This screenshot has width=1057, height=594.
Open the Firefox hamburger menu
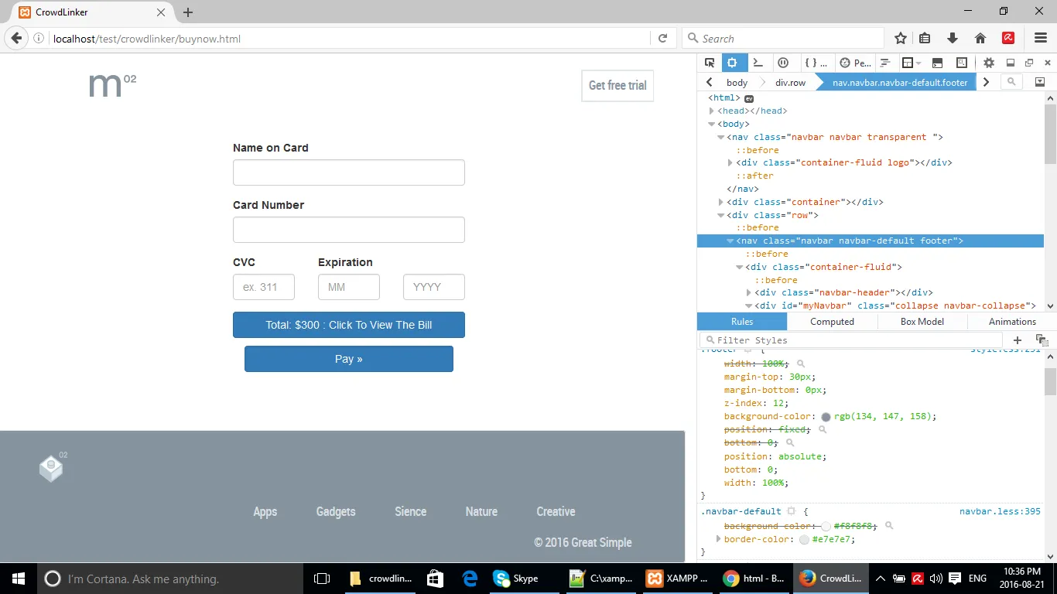pyautogui.click(x=1041, y=38)
